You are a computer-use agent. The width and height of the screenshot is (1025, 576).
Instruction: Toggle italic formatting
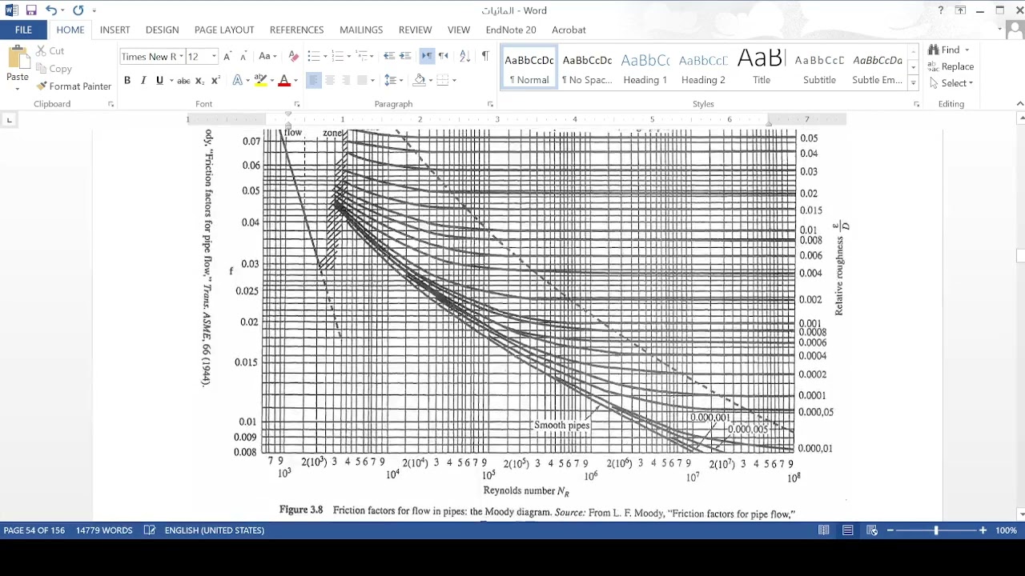pyautogui.click(x=143, y=81)
